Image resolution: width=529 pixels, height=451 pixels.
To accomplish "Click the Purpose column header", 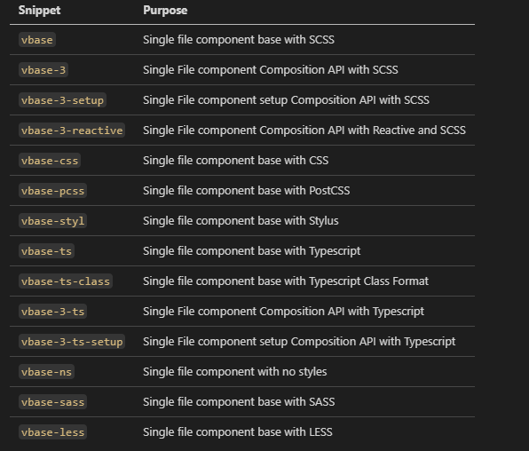I will [x=165, y=11].
